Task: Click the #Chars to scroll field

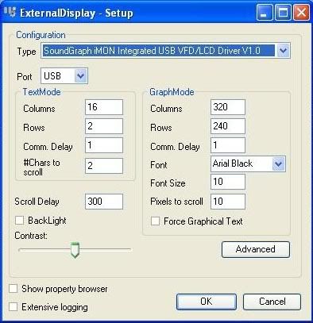Action: (104, 166)
